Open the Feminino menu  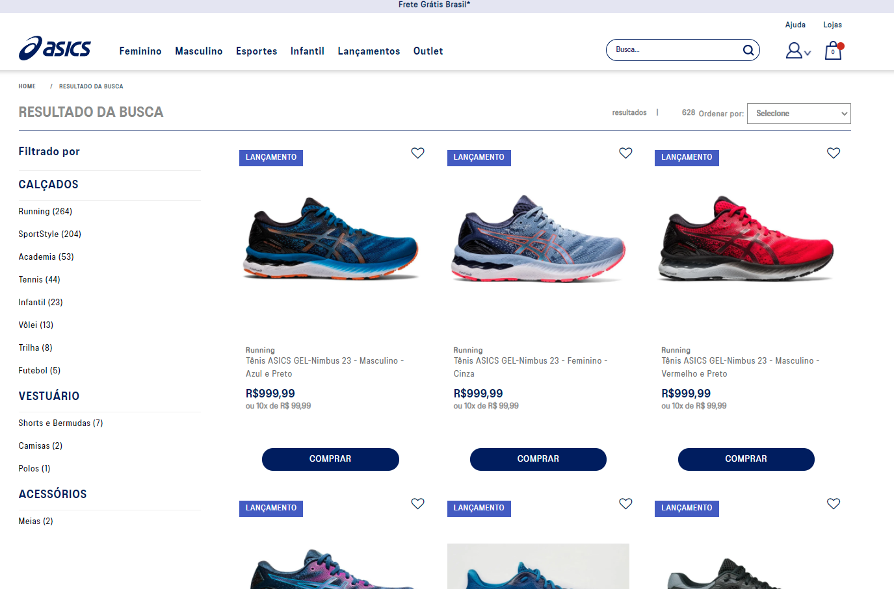(x=140, y=51)
